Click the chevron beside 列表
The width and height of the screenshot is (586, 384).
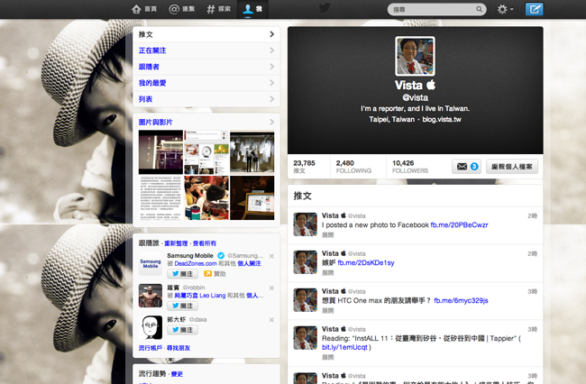[272, 99]
